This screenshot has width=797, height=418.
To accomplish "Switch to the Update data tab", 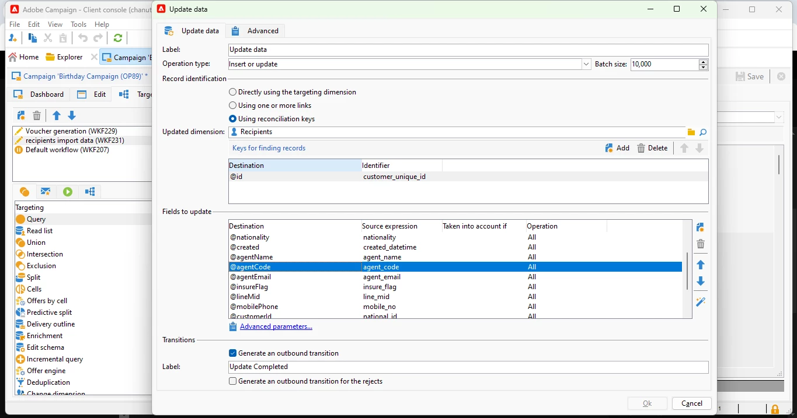I will pyautogui.click(x=192, y=31).
